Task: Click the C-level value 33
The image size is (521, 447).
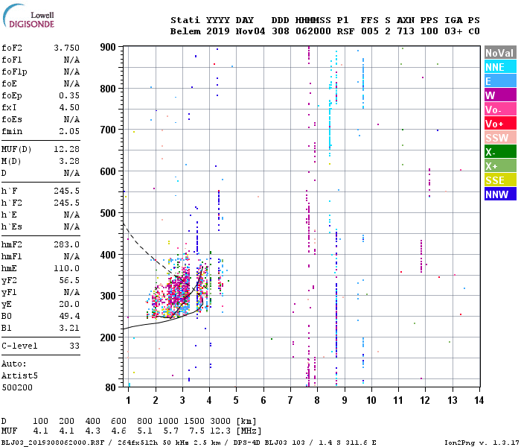Action: (x=74, y=346)
